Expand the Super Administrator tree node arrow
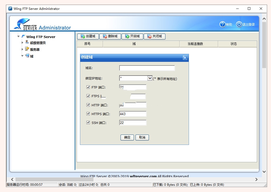 point(22,43)
